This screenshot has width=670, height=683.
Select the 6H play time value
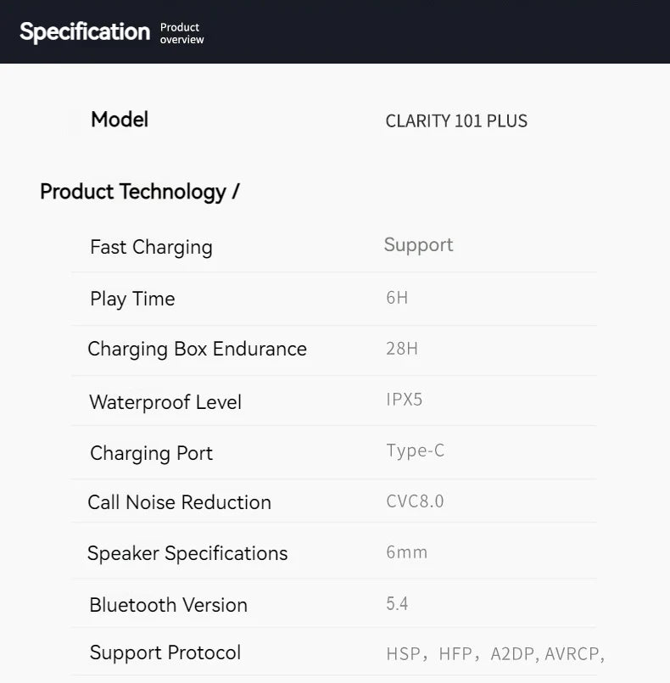coord(397,298)
